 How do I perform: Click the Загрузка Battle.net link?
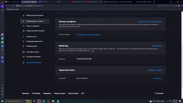pos(34,63)
